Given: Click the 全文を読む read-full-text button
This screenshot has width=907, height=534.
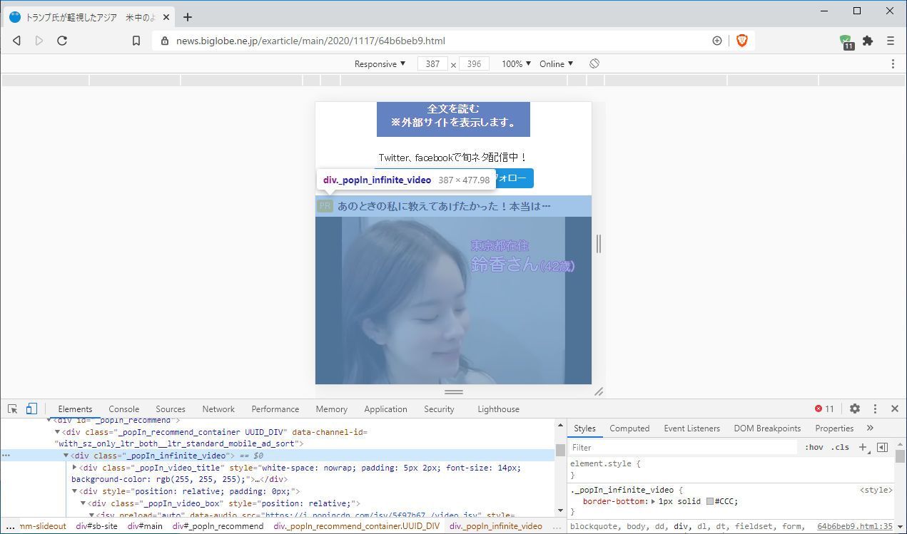Looking at the screenshot, I should click(x=453, y=119).
